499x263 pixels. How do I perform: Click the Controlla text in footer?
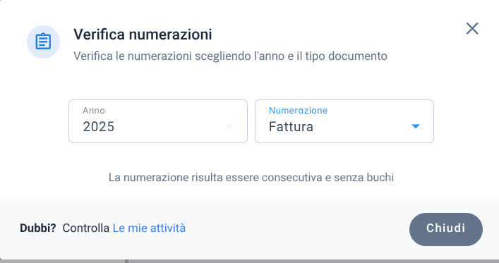[x=85, y=228]
